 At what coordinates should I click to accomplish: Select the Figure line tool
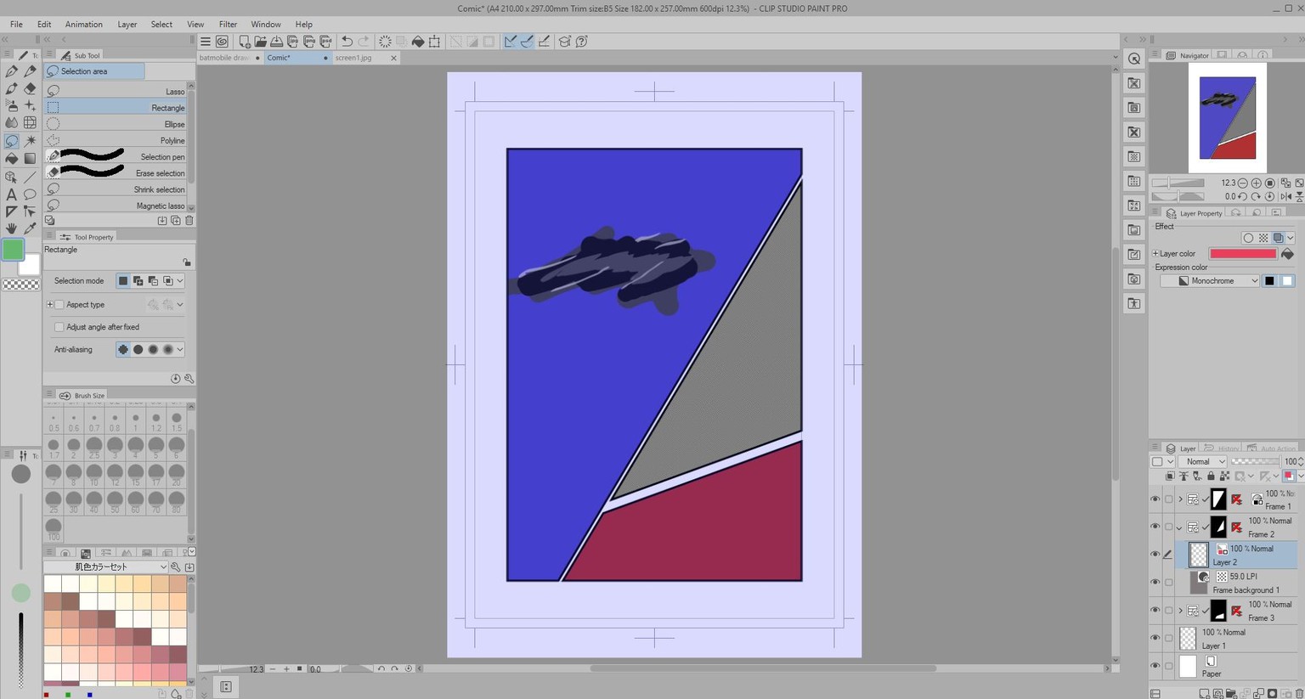(x=30, y=177)
